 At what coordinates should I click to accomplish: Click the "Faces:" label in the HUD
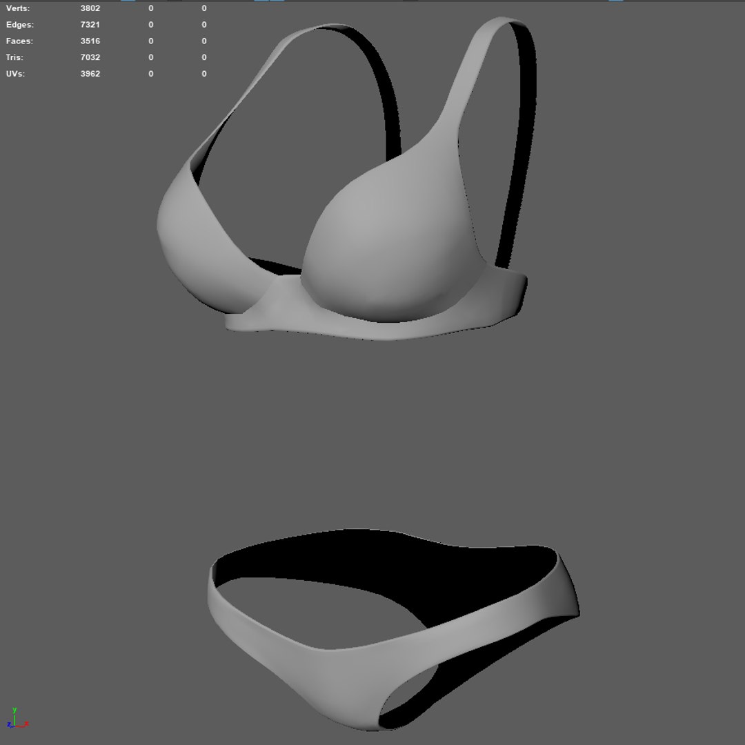19,41
